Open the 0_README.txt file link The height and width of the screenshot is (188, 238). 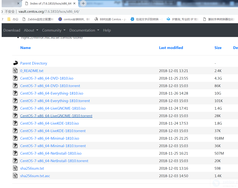pos(32,71)
